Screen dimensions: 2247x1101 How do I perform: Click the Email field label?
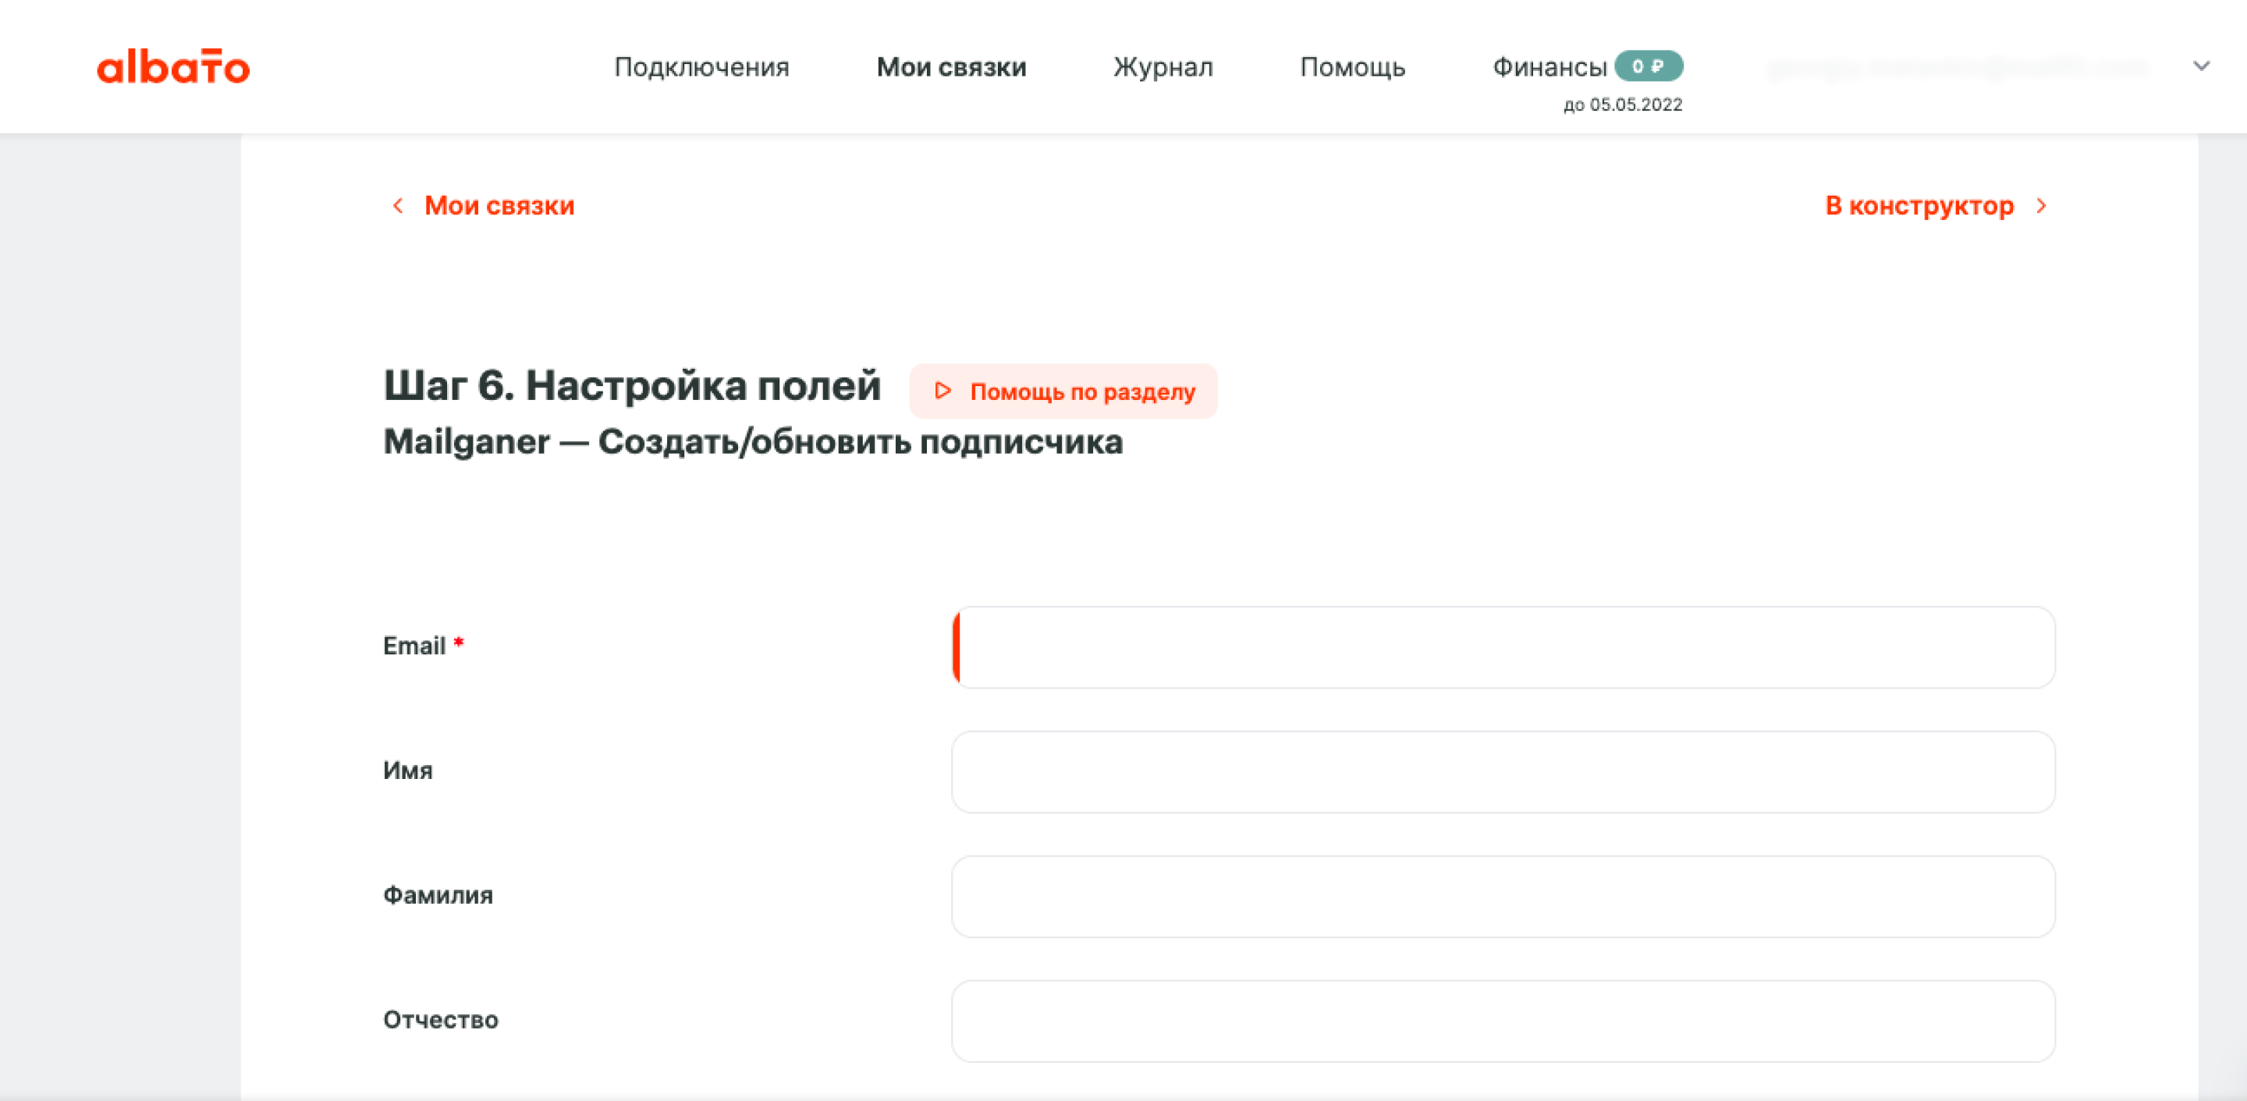(x=414, y=646)
